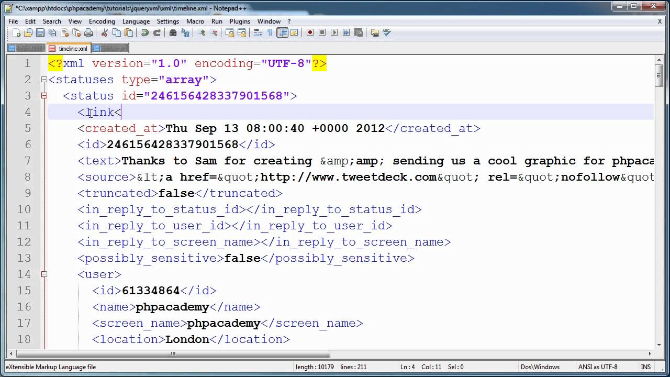Select the timeline.xml tab
The width and height of the screenshot is (670, 377).
click(69, 48)
